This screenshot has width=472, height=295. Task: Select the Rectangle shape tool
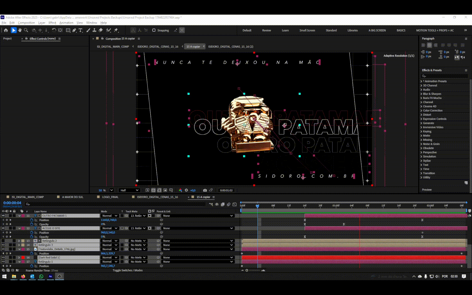tap(68, 30)
